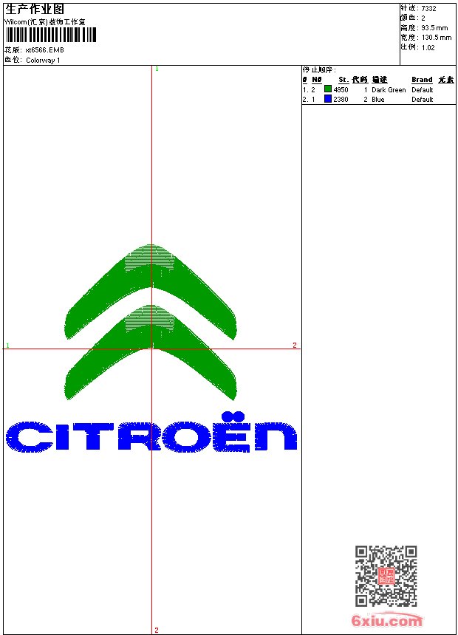Click the red marker 2 on the horizontal line
458x635 pixels.
click(295, 345)
